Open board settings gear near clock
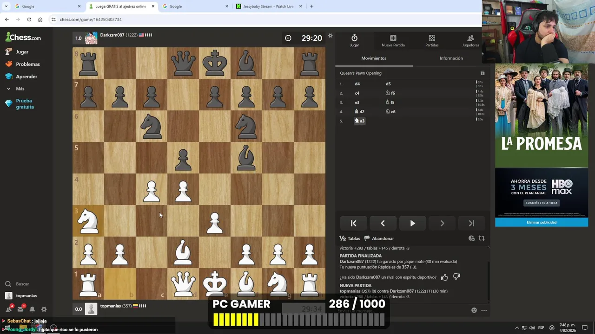This screenshot has width=595, height=334. click(330, 36)
